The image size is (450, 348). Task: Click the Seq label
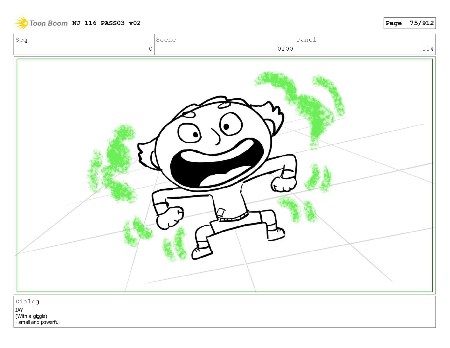point(21,40)
